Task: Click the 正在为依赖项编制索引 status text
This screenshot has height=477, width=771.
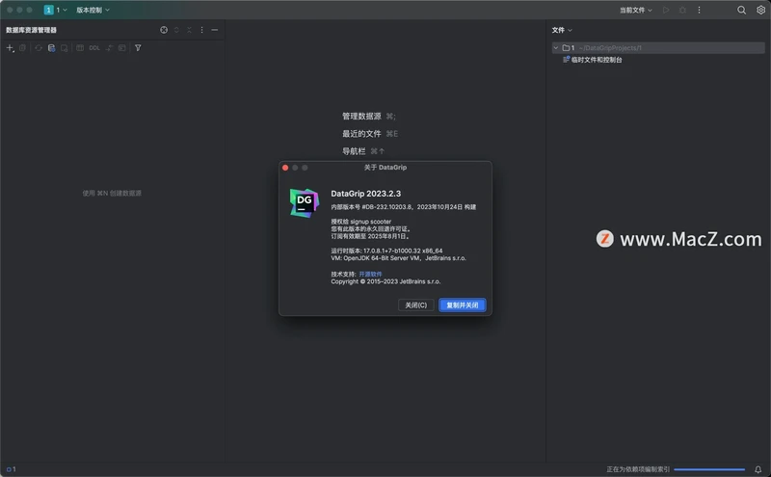Action: click(x=638, y=469)
